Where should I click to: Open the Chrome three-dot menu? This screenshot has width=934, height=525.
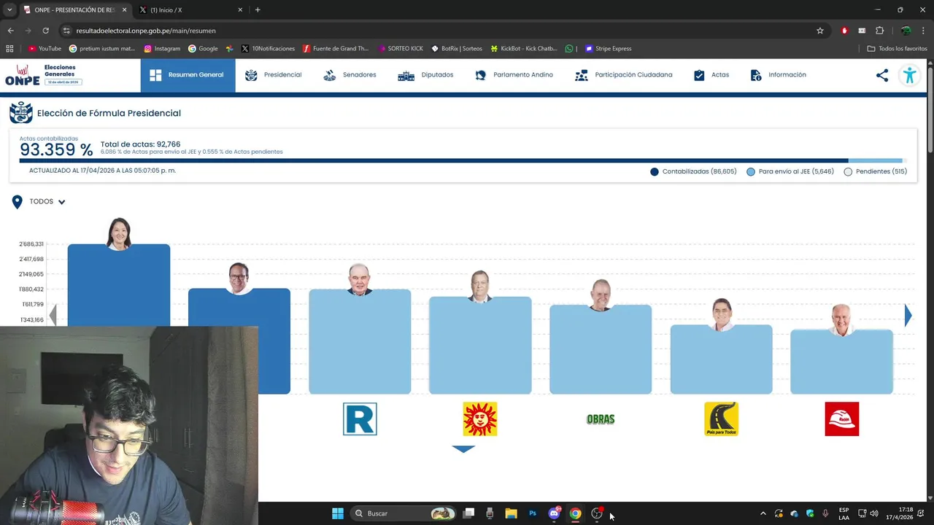tap(924, 31)
